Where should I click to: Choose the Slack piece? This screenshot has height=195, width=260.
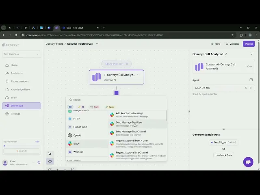(x=87, y=143)
